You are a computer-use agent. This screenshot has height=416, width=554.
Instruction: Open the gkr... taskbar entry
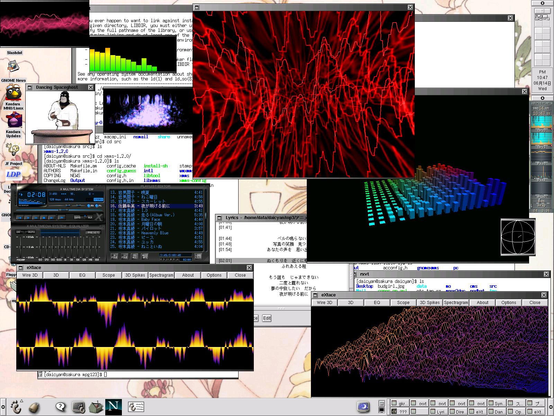click(x=400, y=404)
